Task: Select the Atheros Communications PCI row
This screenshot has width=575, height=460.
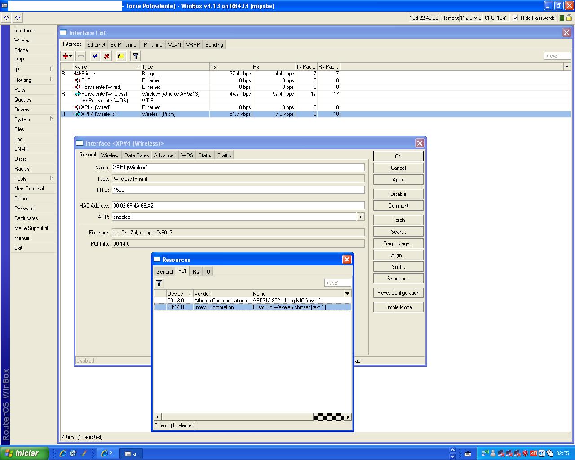Action: point(252,301)
